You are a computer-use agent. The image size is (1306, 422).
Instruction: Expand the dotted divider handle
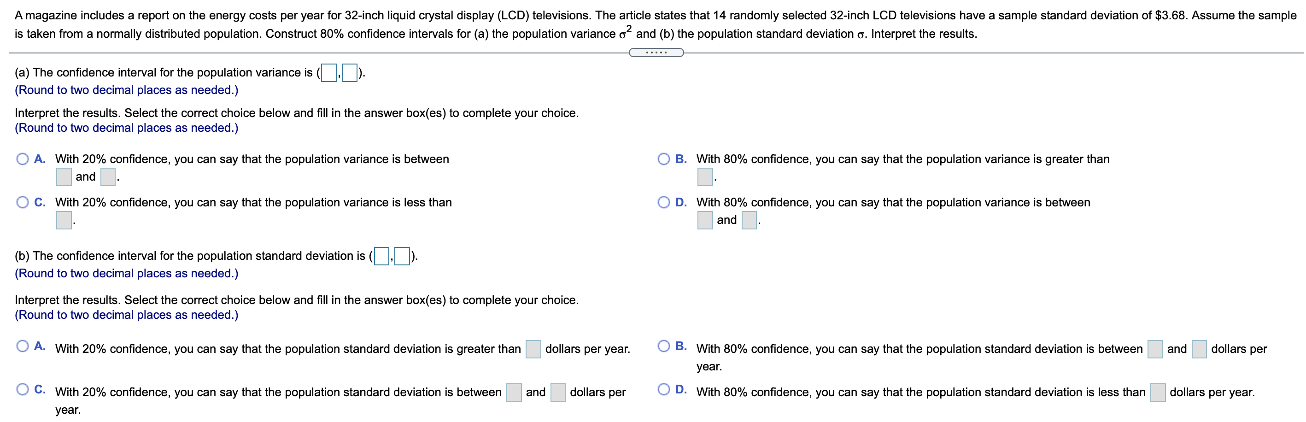pyautogui.click(x=656, y=53)
